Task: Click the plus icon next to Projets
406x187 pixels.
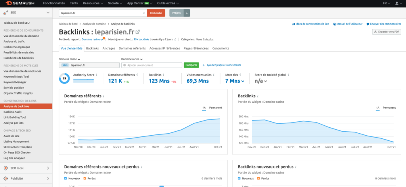Action: [x=187, y=13]
